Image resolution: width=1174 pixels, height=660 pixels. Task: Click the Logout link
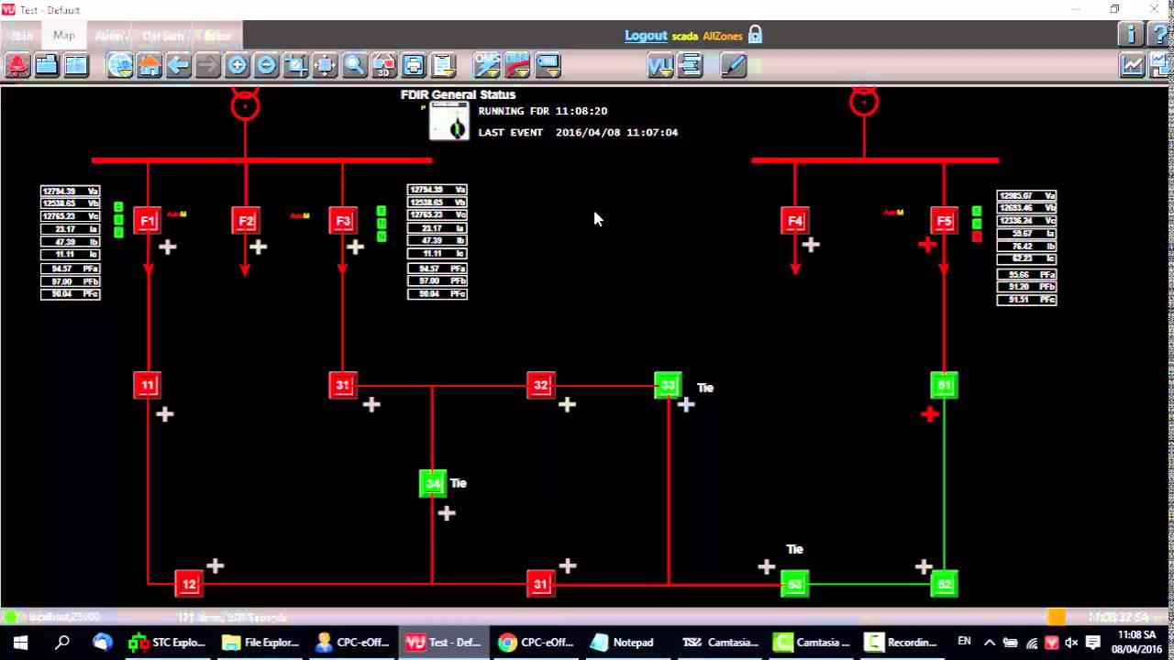coord(646,36)
